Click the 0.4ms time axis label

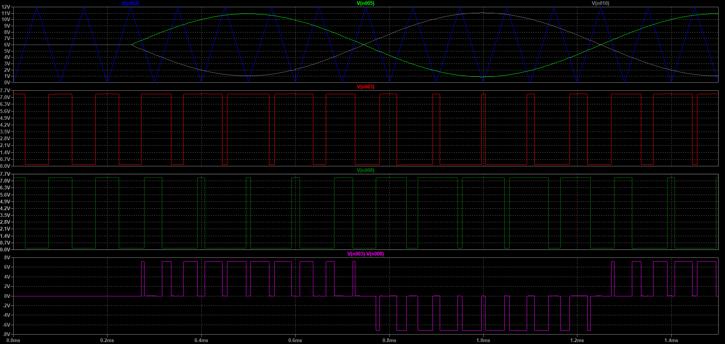point(201,340)
